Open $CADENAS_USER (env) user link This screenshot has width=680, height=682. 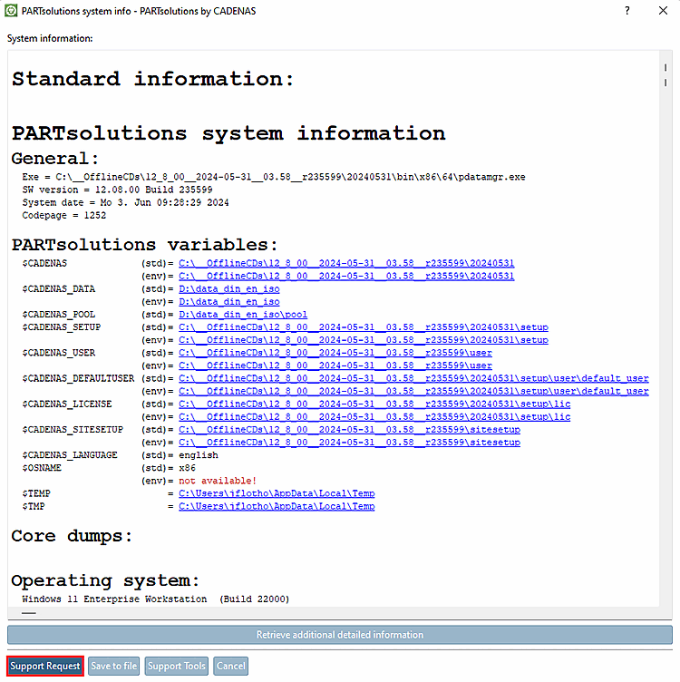pyautogui.click(x=335, y=365)
